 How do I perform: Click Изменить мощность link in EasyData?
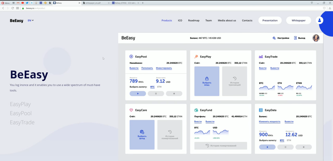tap(270, 122)
